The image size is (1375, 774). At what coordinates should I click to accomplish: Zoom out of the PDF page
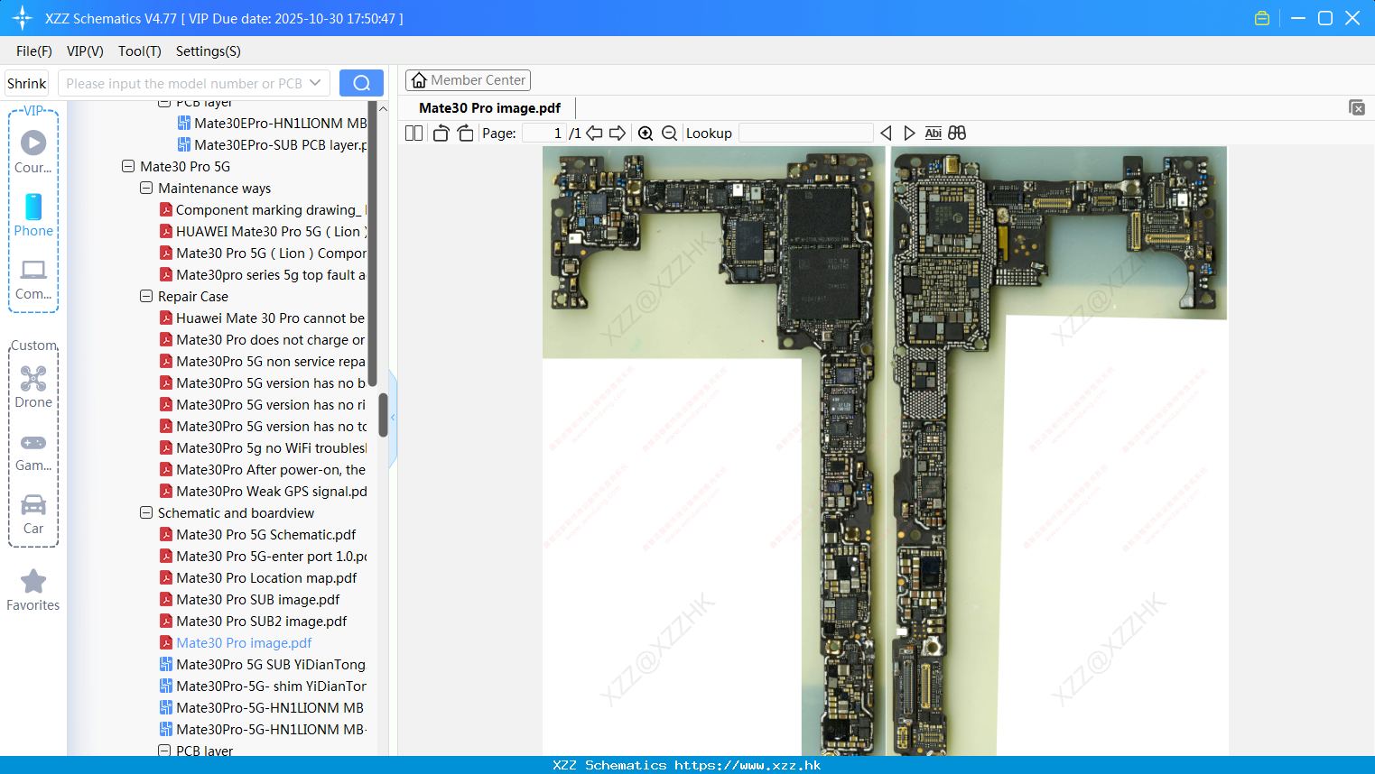tap(669, 134)
